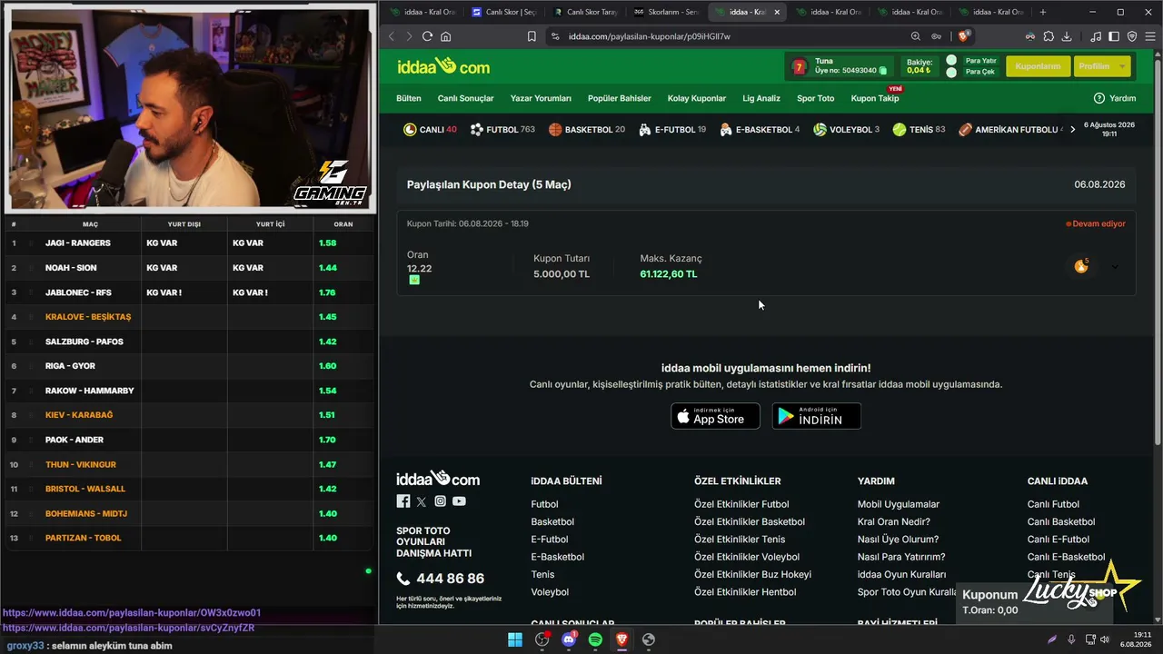Select the TENİS sport category
This screenshot has height=654, width=1163.
pos(919,130)
